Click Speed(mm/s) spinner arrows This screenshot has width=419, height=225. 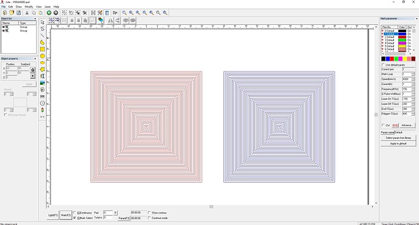(413, 79)
